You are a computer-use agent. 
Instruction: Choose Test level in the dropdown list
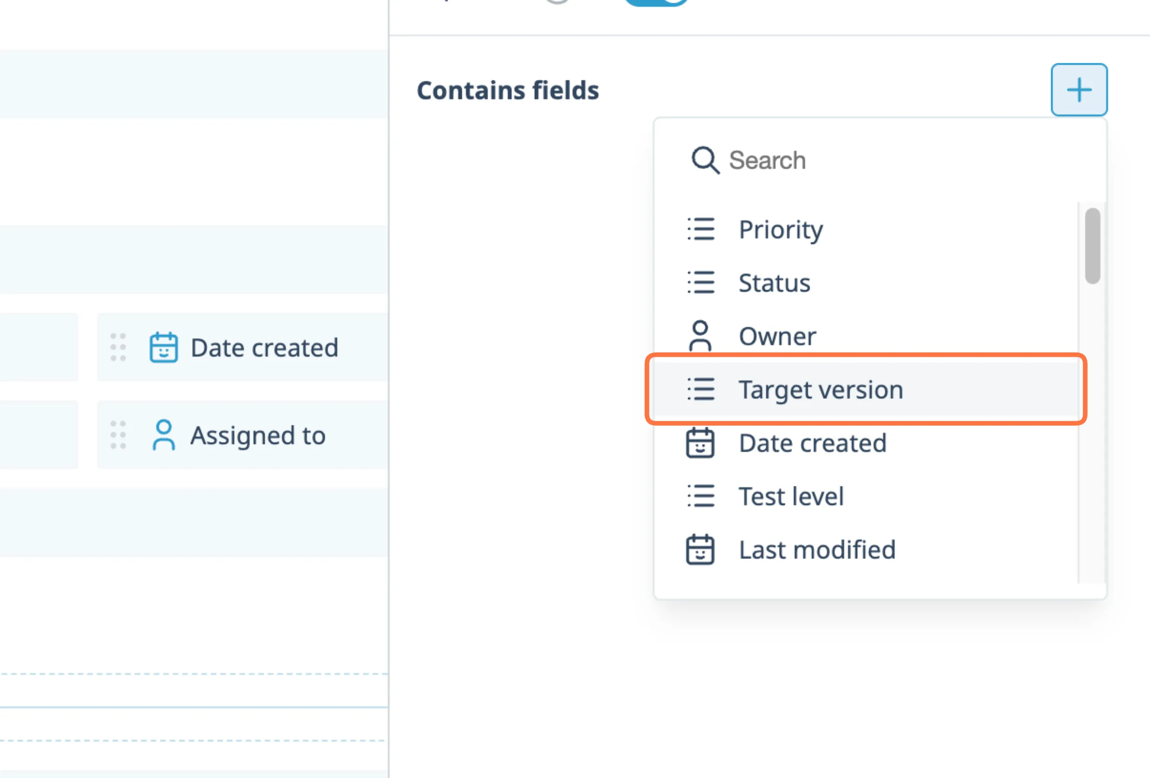click(791, 496)
